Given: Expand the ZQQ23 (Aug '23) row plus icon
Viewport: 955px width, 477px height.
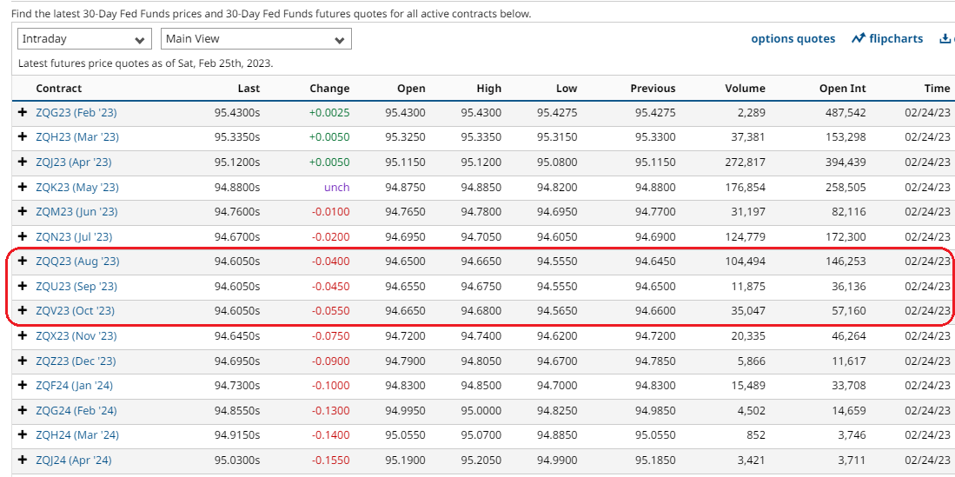Looking at the screenshot, I should [23, 262].
